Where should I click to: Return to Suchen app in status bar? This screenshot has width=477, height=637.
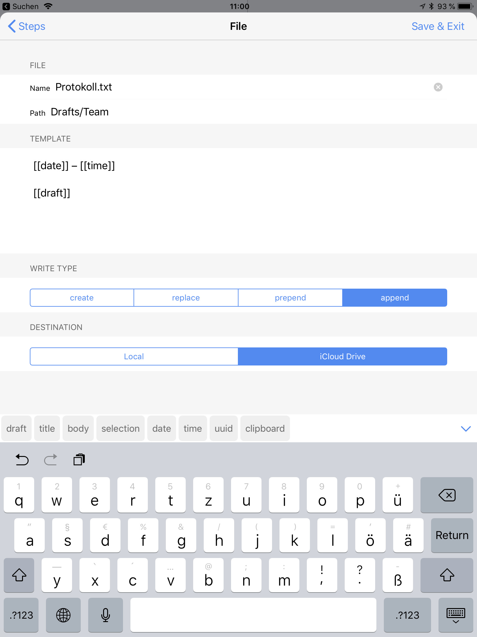[20, 6]
